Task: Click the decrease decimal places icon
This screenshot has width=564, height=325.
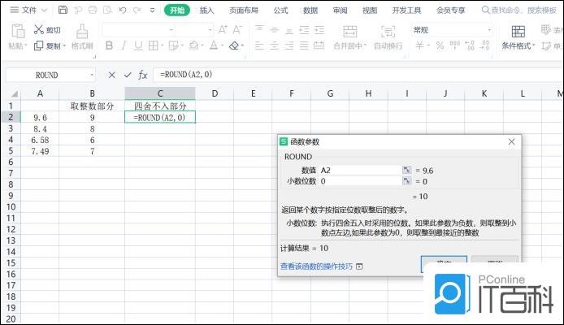Action: [x=484, y=45]
